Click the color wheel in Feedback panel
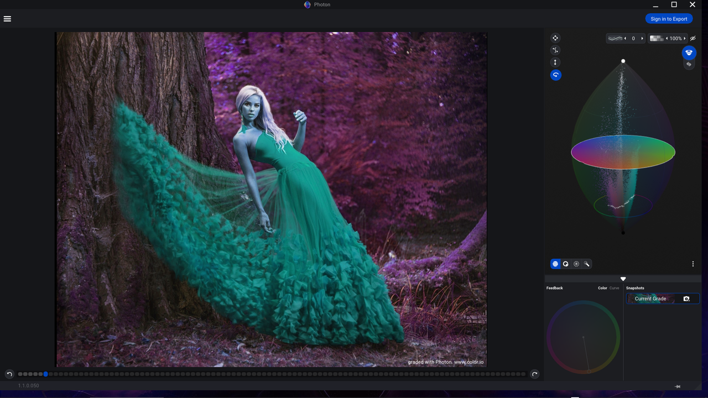Viewport: 708px width, 398px height. pos(583,337)
